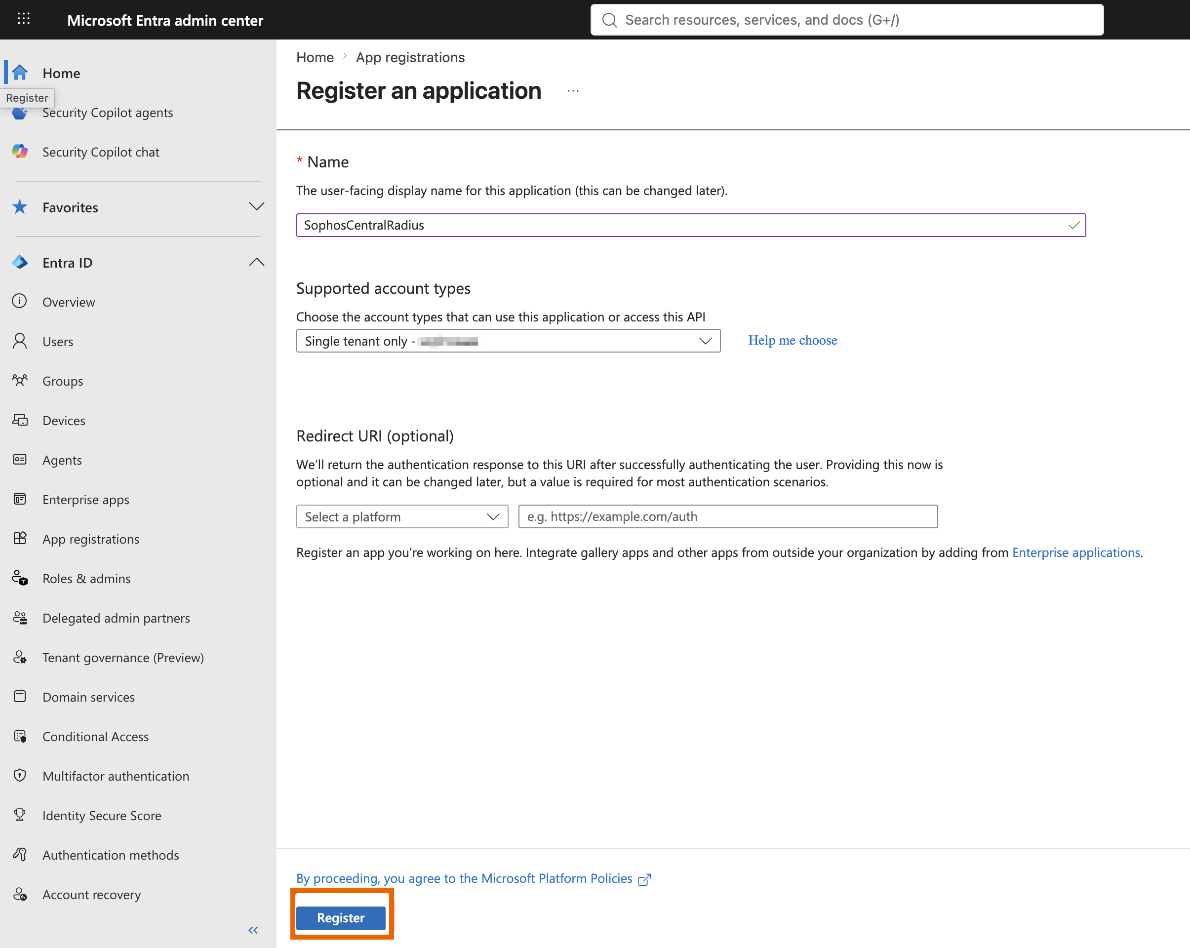Click the Multifactor authentication shield icon
Image resolution: width=1190 pixels, height=948 pixels.
(20, 776)
